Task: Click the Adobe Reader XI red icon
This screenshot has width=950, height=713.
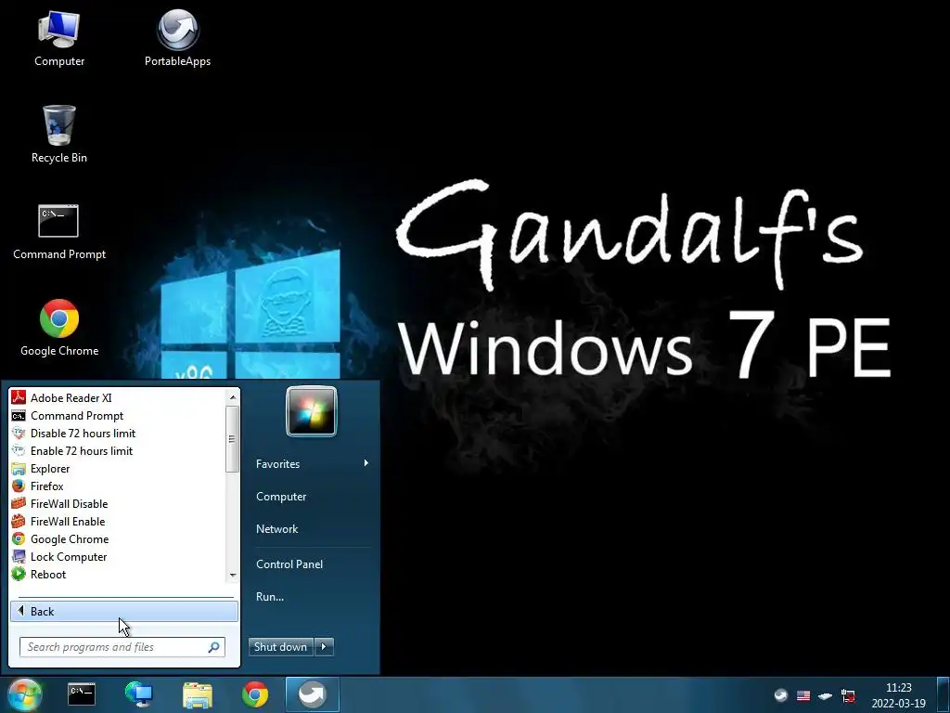Action: (19, 397)
